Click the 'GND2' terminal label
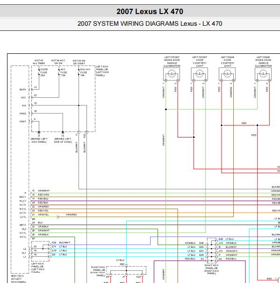 point(23,114)
